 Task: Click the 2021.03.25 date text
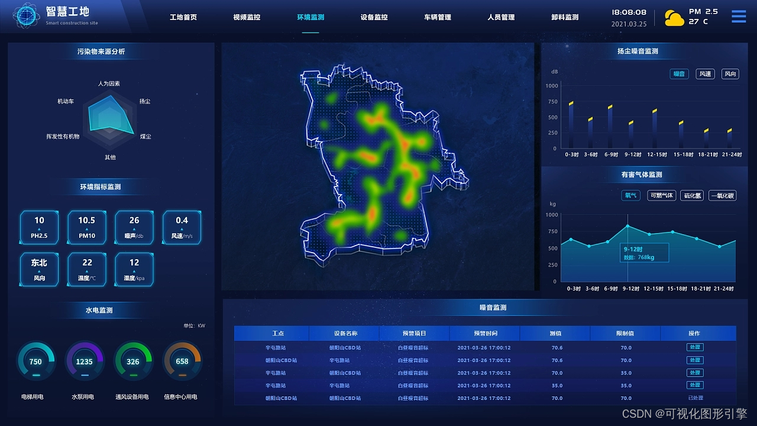629,24
